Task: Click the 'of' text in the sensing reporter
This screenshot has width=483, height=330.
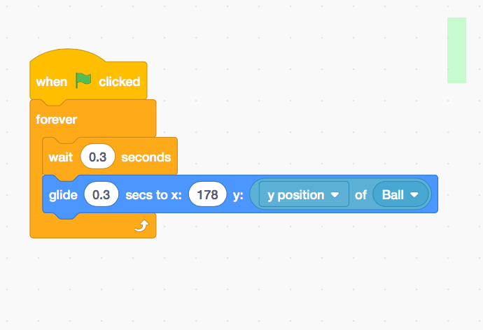Action: pyautogui.click(x=360, y=194)
